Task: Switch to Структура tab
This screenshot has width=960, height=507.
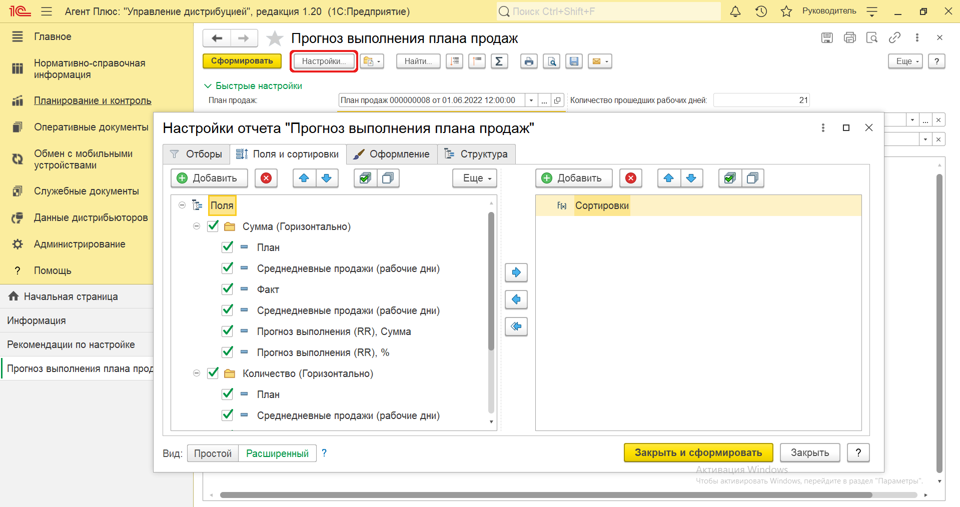Action: (x=476, y=154)
